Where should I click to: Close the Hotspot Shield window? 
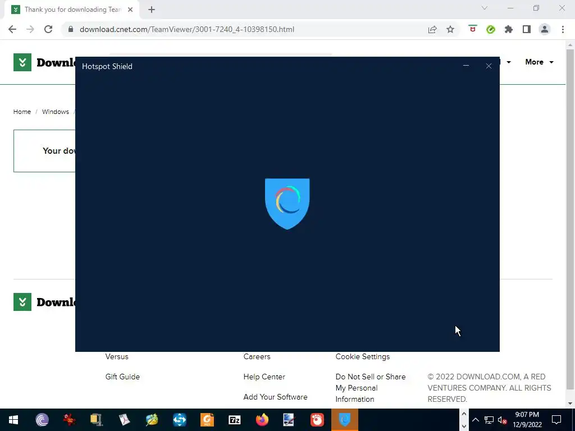click(489, 66)
